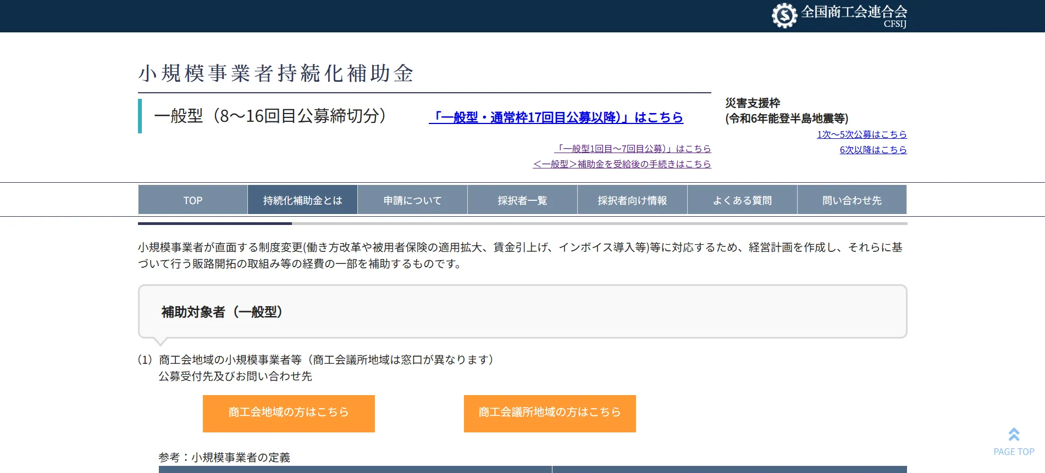
Task: Open the 1次～5次公募はこちら link
Action: (862, 134)
